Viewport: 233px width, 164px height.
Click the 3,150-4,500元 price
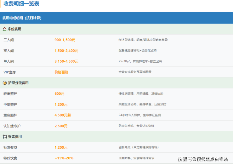[66, 61]
